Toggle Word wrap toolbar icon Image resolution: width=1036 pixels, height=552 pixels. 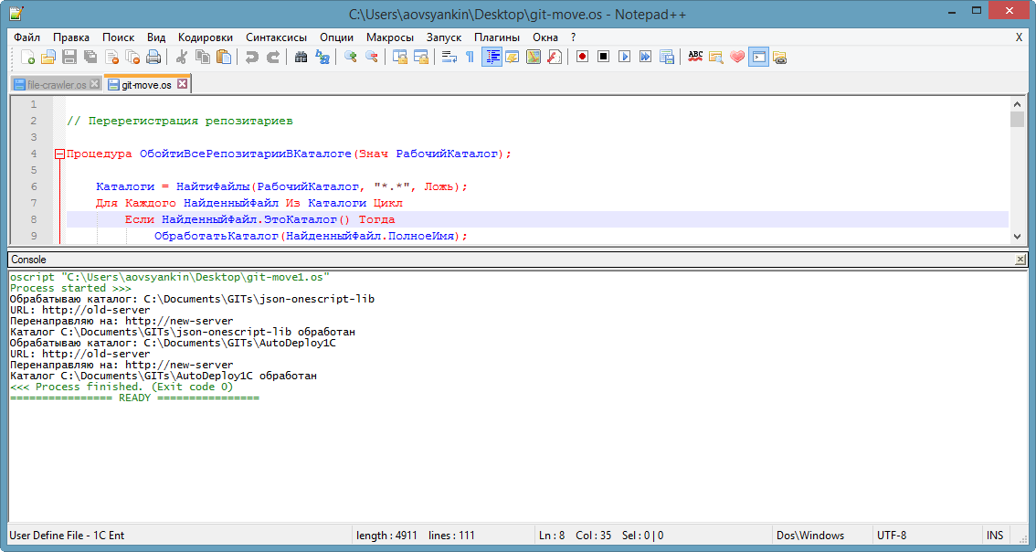tap(449, 58)
